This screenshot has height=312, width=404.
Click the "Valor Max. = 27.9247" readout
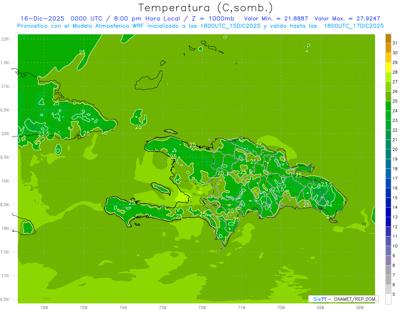coord(347,19)
